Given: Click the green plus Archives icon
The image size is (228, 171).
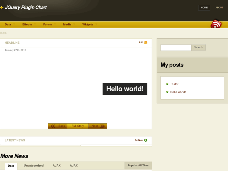Looking at the screenshot, I should tap(146, 140).
